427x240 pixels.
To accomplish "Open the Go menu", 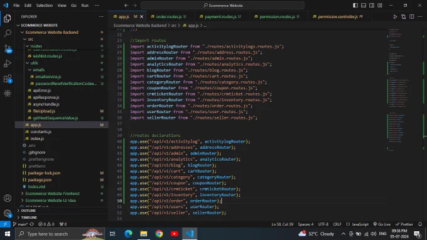I will click(73, 6).
